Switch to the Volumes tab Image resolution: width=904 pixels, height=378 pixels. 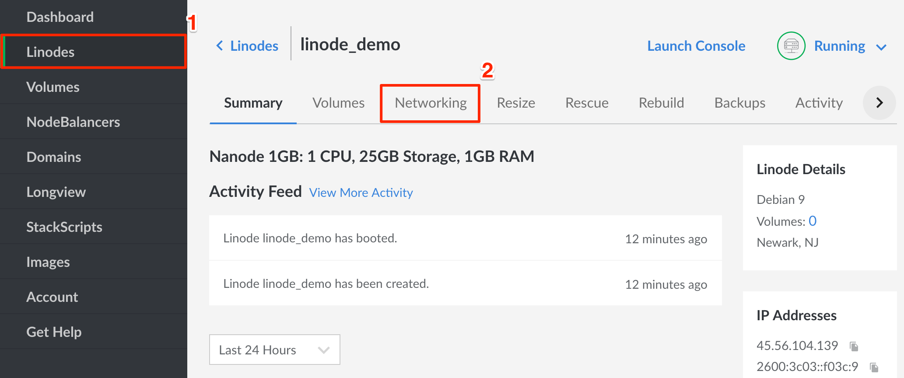pyautogui.click(x=338, y=103)
